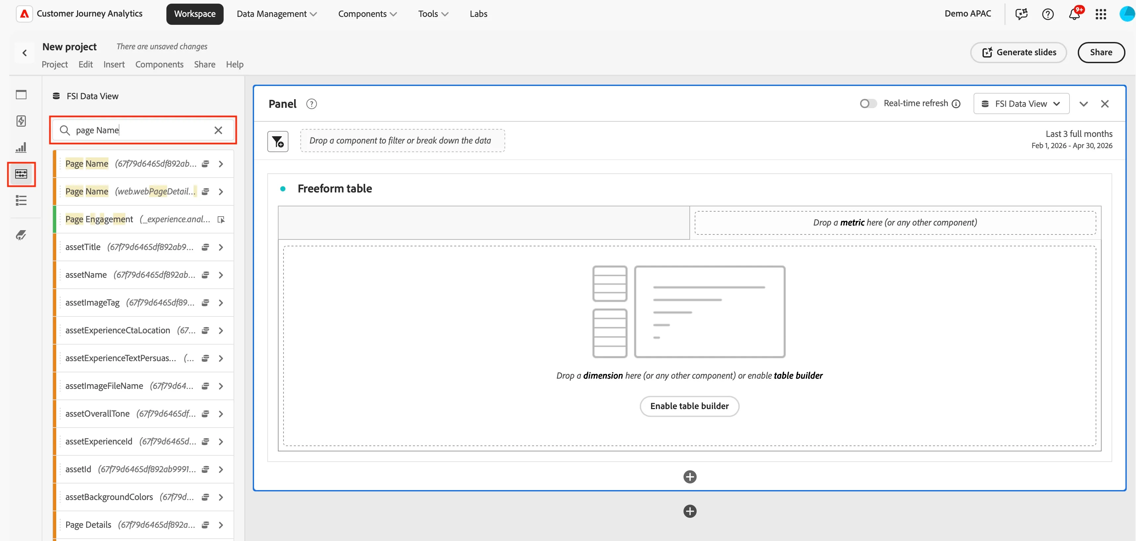Screen dimensions: 1136x541
Task: Open the Panel help question icon
Action: pyautogui.click(x=311, y=104)
